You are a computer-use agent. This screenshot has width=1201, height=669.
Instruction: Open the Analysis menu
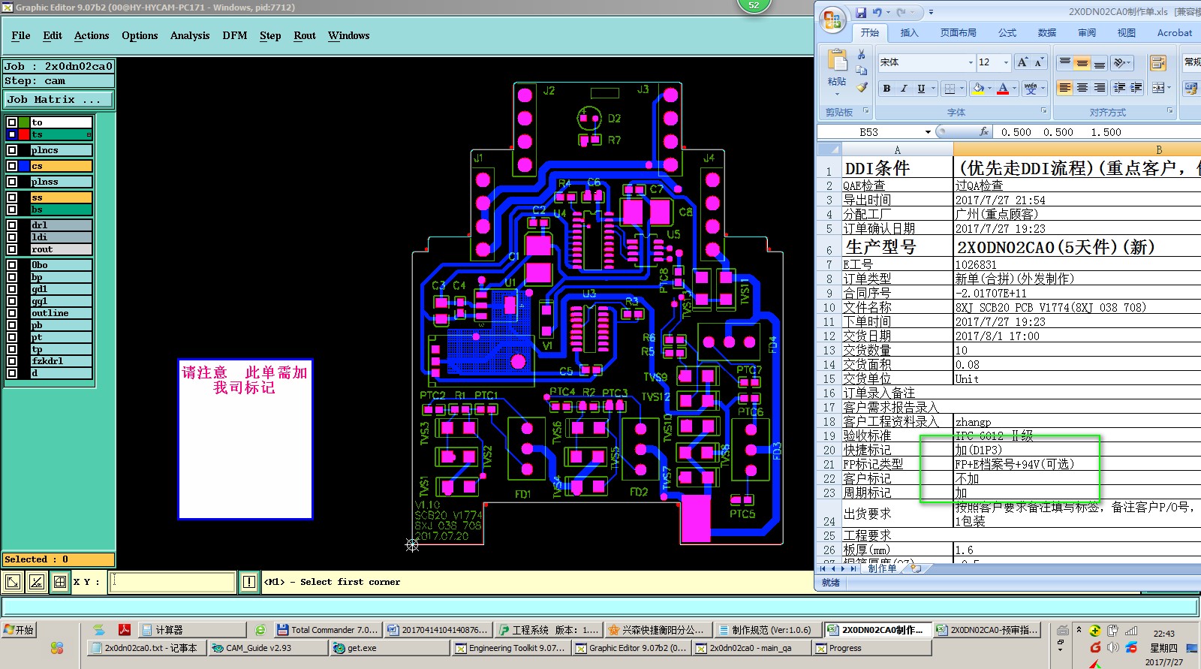pos(189,35)
